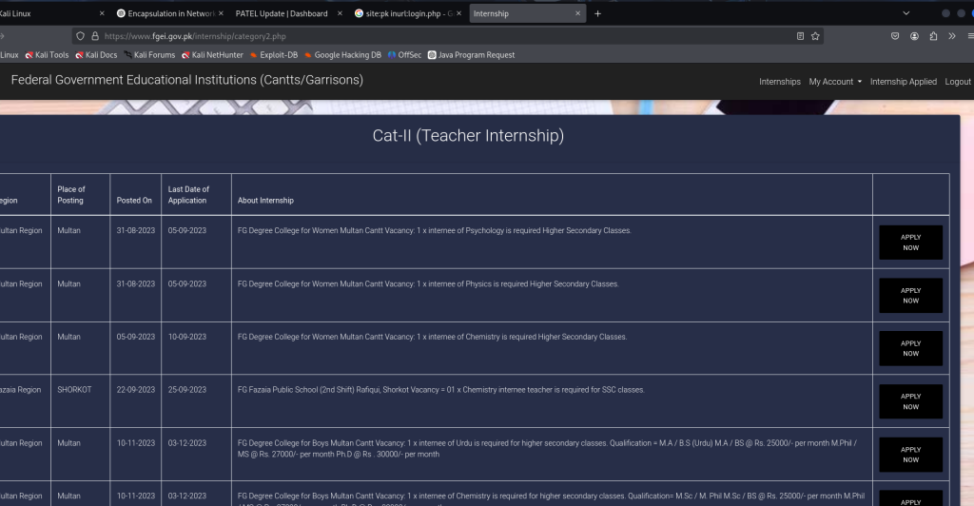Open the Exploit-DB bookmark
The width and height of the screenshot is (974, 506).
[x=274, y=55]
